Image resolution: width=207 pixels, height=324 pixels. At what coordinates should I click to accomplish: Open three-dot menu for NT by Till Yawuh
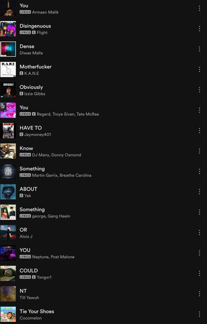199,294
